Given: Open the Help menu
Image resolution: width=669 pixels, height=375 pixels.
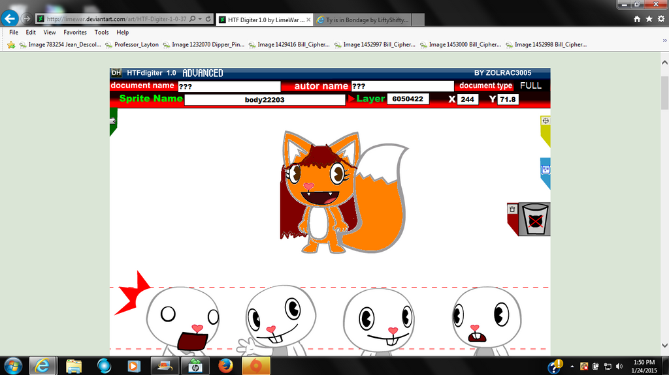Looking at the screenshot, I should click(122, 33).
